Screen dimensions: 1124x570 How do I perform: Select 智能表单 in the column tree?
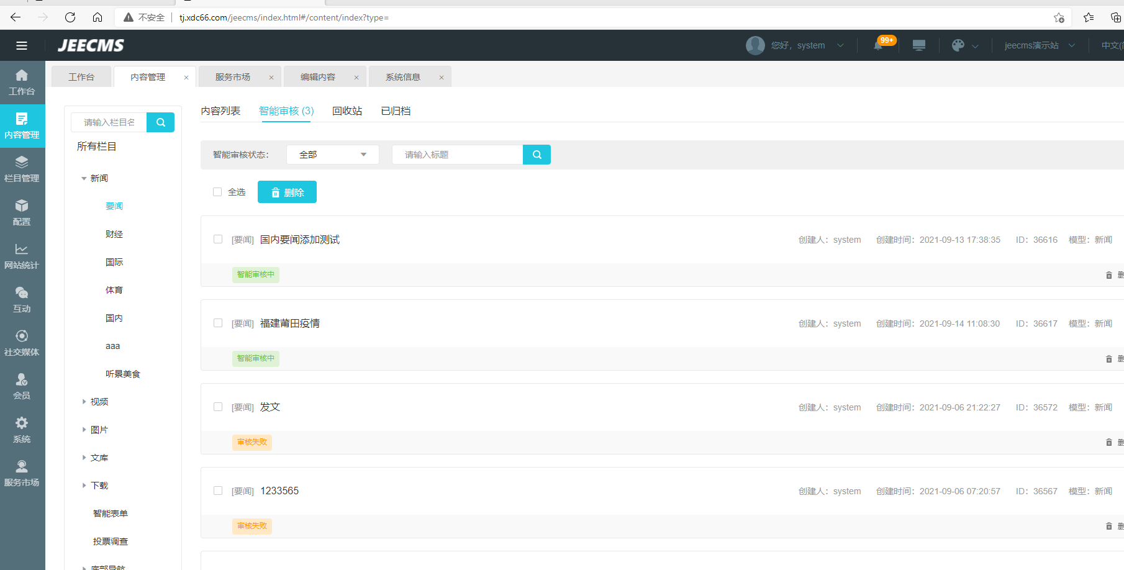coord(111,513)
